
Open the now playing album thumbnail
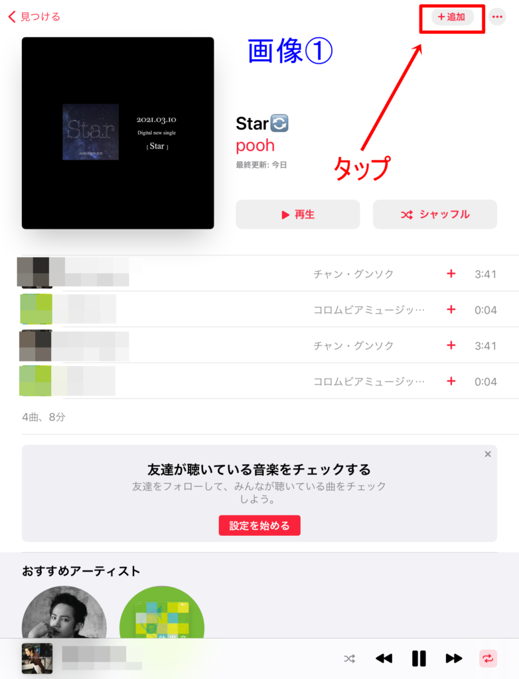tap(37, 658)
